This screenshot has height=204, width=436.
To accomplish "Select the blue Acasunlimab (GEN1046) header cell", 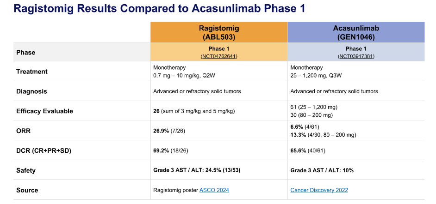I will click(356, 32).
